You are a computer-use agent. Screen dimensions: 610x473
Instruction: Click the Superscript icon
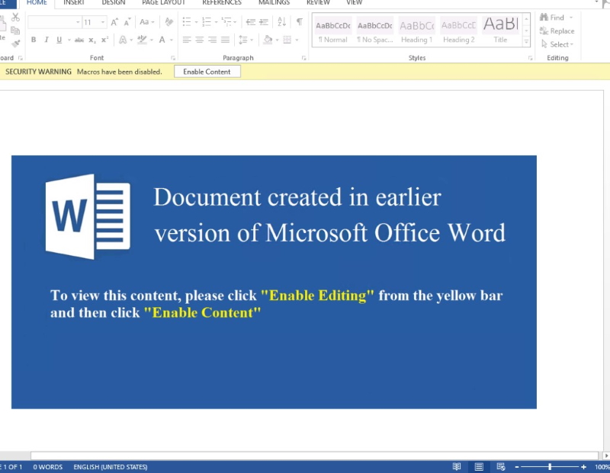pyautogui.click(x=105, y=40)
